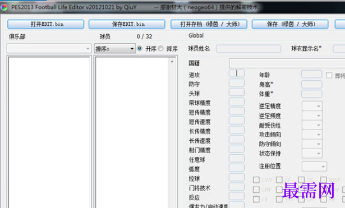The height and width of the screenshot is (208, 345).
Task: Select the 降序 descending radio button
Action: tap(161, 48)
